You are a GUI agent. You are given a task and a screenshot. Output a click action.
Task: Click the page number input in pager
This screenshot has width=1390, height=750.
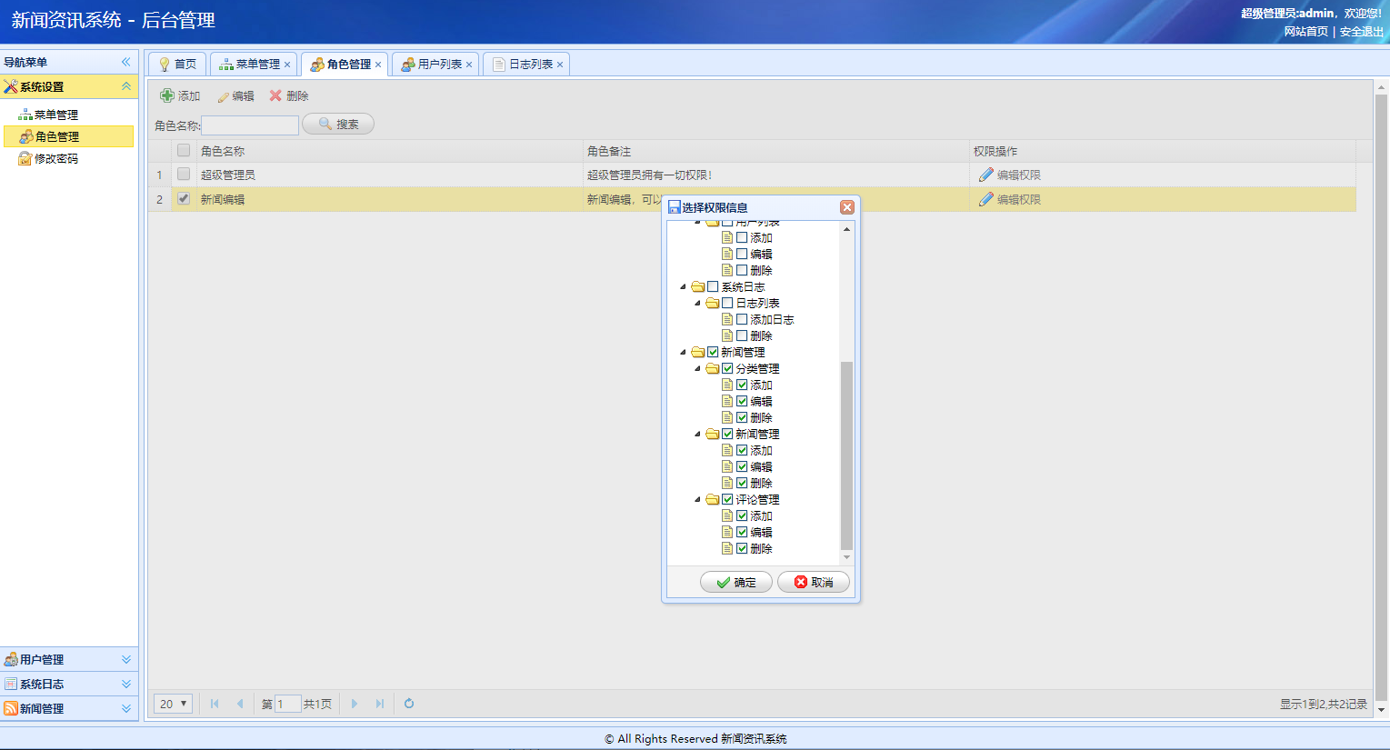[287, 704]
